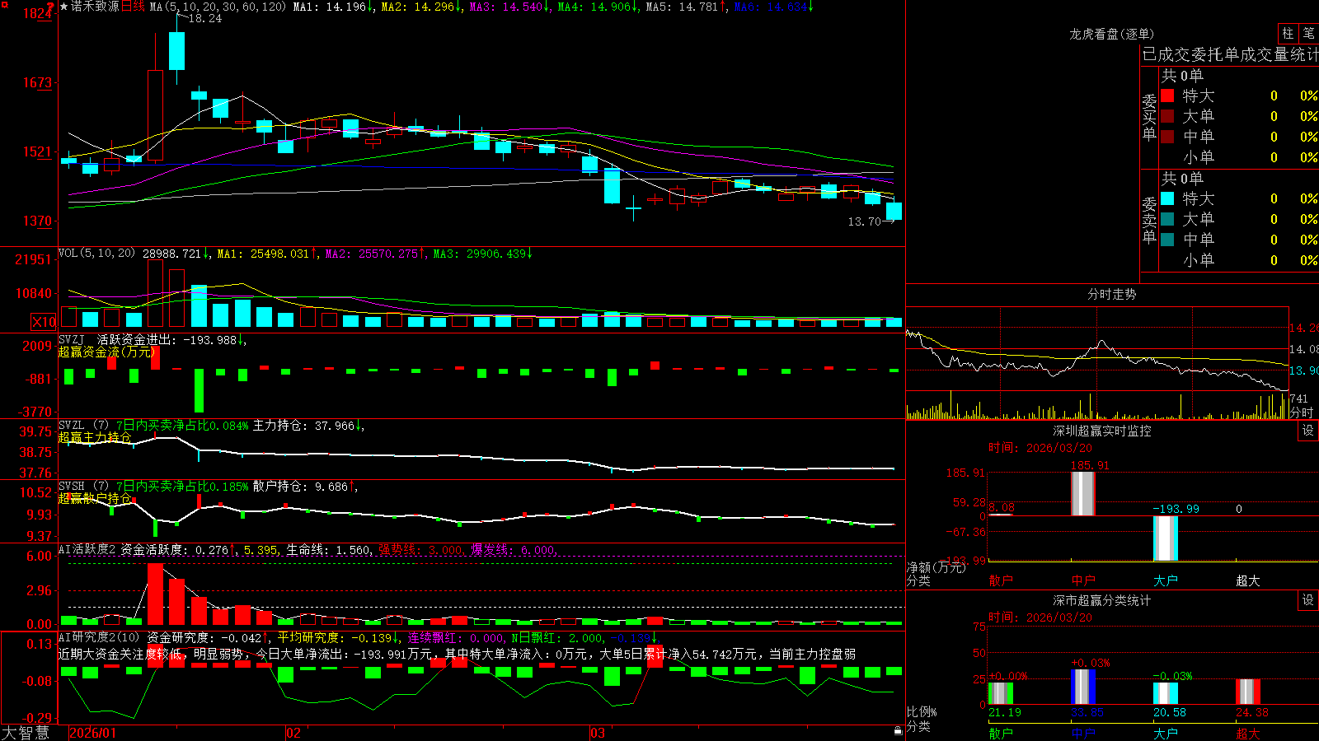Screen dimensions: 1319x741
Task: Select the 超大 bar labeled 24.38
Action: [x=1248, y=692]
